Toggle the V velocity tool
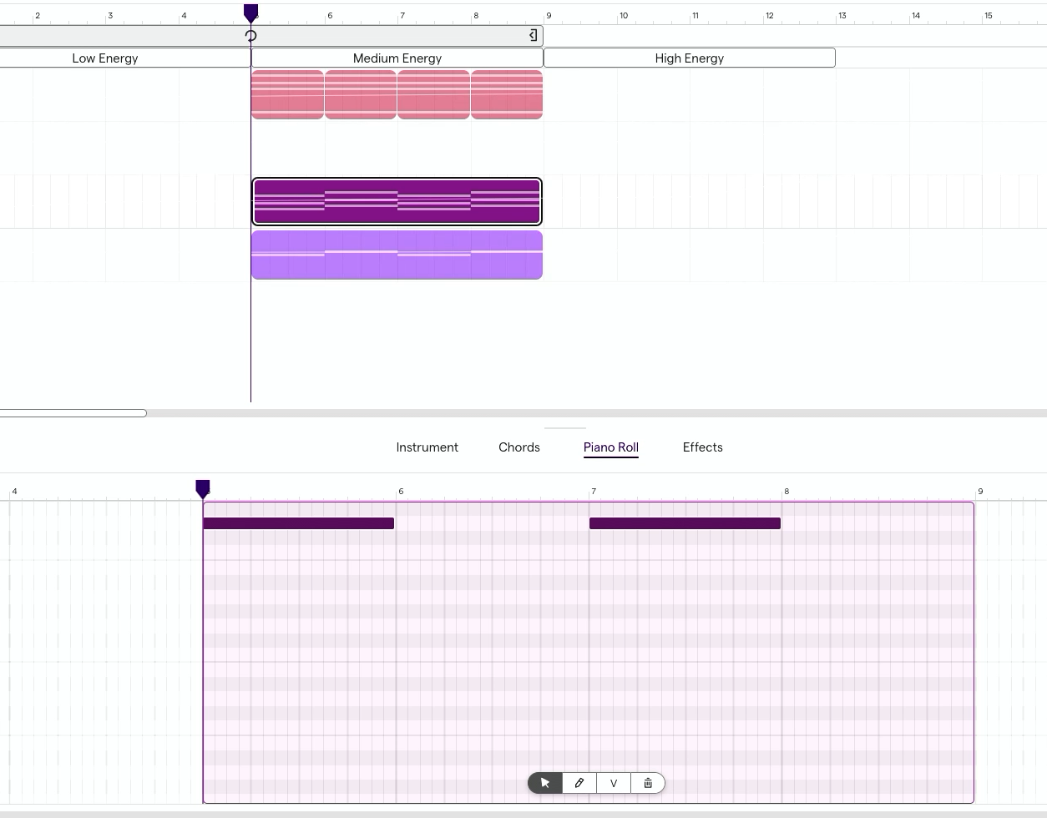 point(614,783)
